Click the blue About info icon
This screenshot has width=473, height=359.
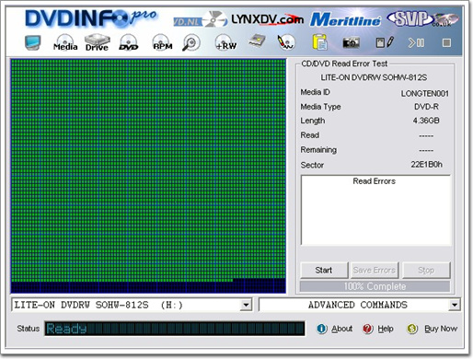click(322, 329)
